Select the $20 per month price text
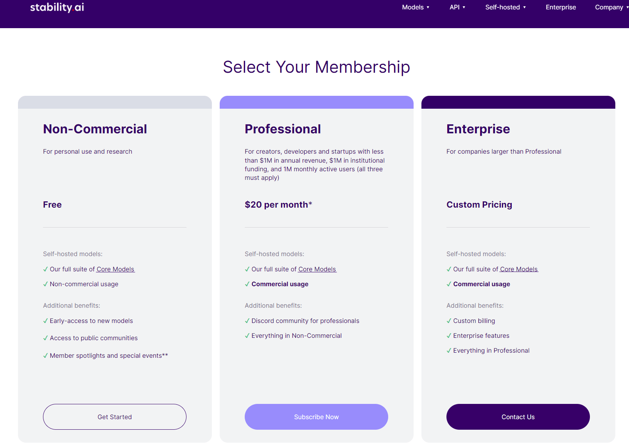 click(278, 204)
